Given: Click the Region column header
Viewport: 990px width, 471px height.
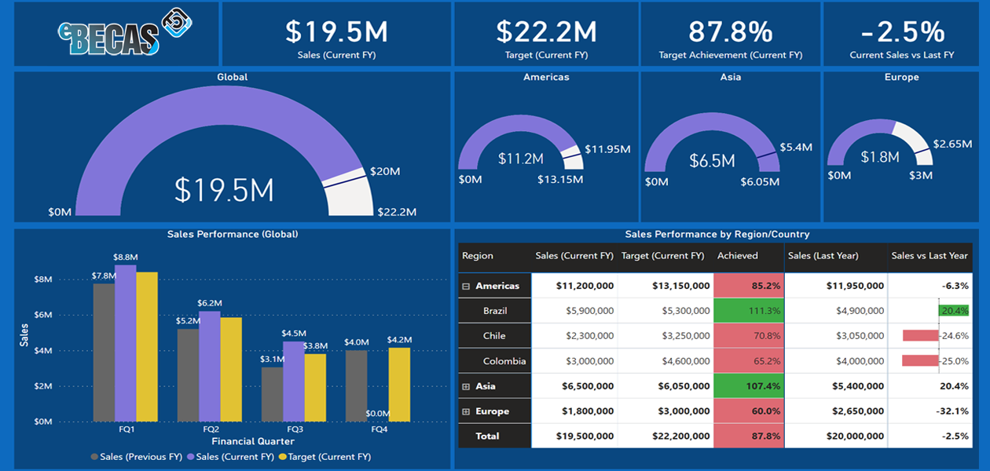Looking at the screenshot, I should pyautogui.click(x=478, y=256).
